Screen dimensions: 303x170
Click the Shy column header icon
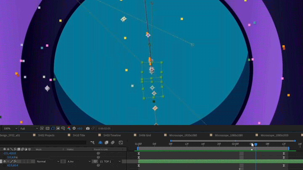tap(5, 149)
